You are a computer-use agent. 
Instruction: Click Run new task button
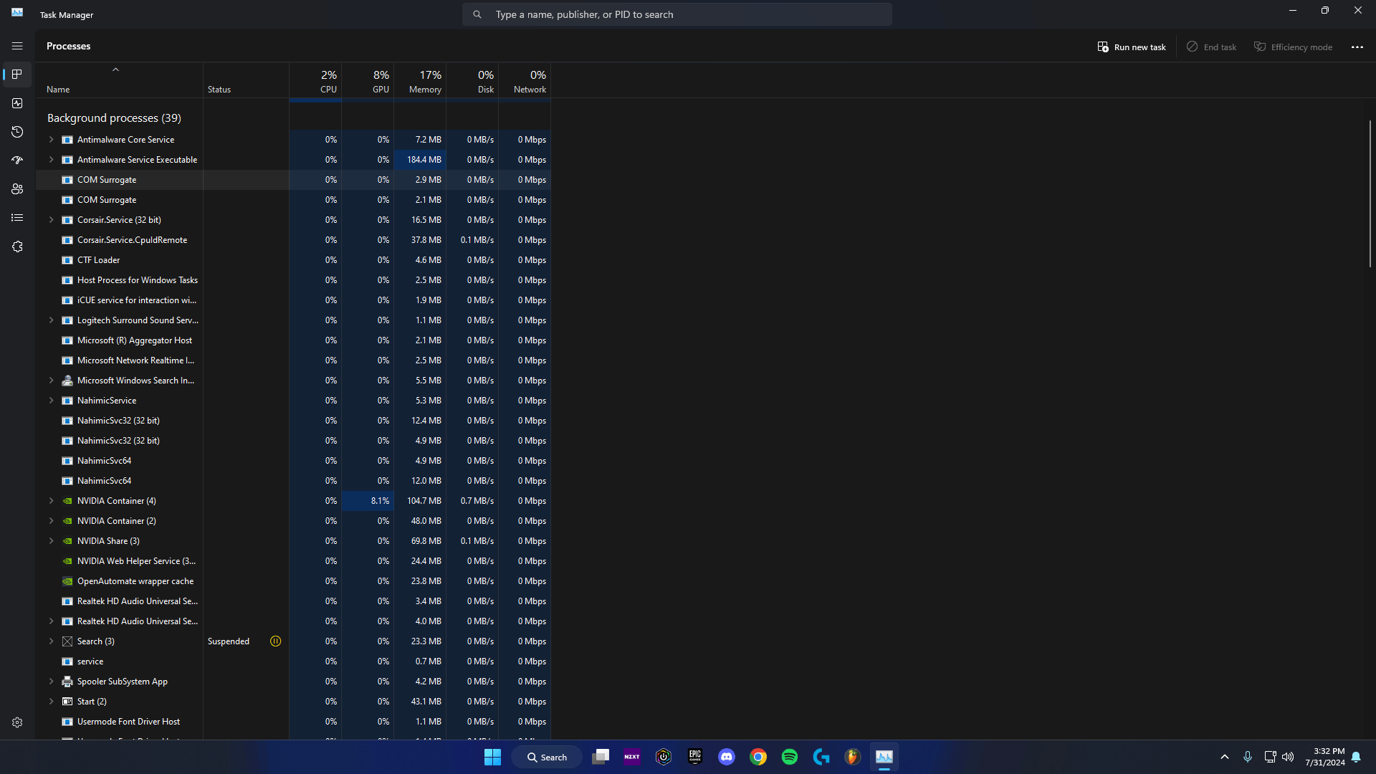pyautogui.click(x=1132, y=47)
